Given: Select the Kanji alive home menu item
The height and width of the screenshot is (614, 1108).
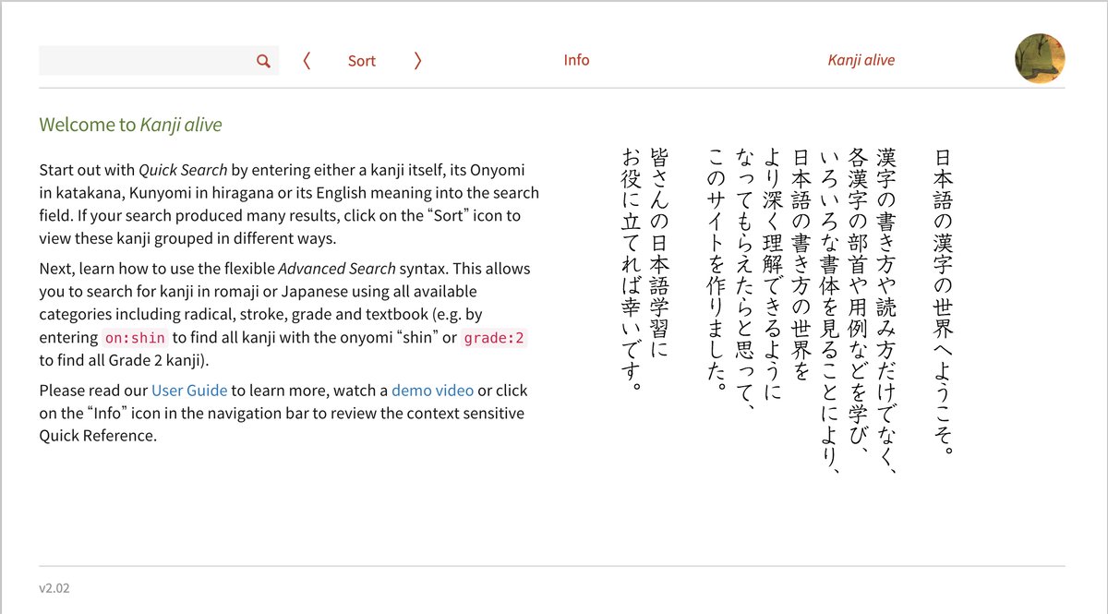Looking at the screenshot, I should point(861,59).
